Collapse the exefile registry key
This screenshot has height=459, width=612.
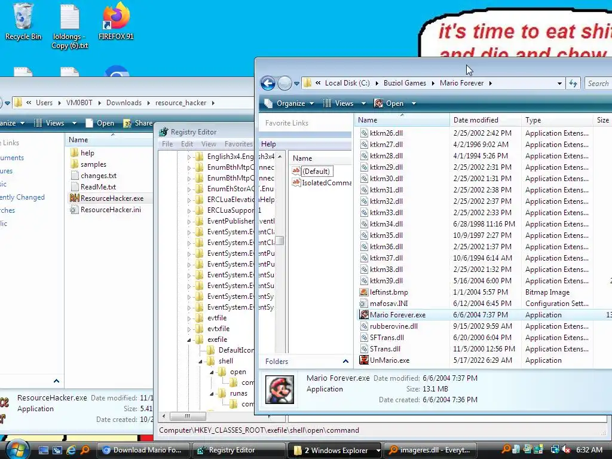(189, 340)
